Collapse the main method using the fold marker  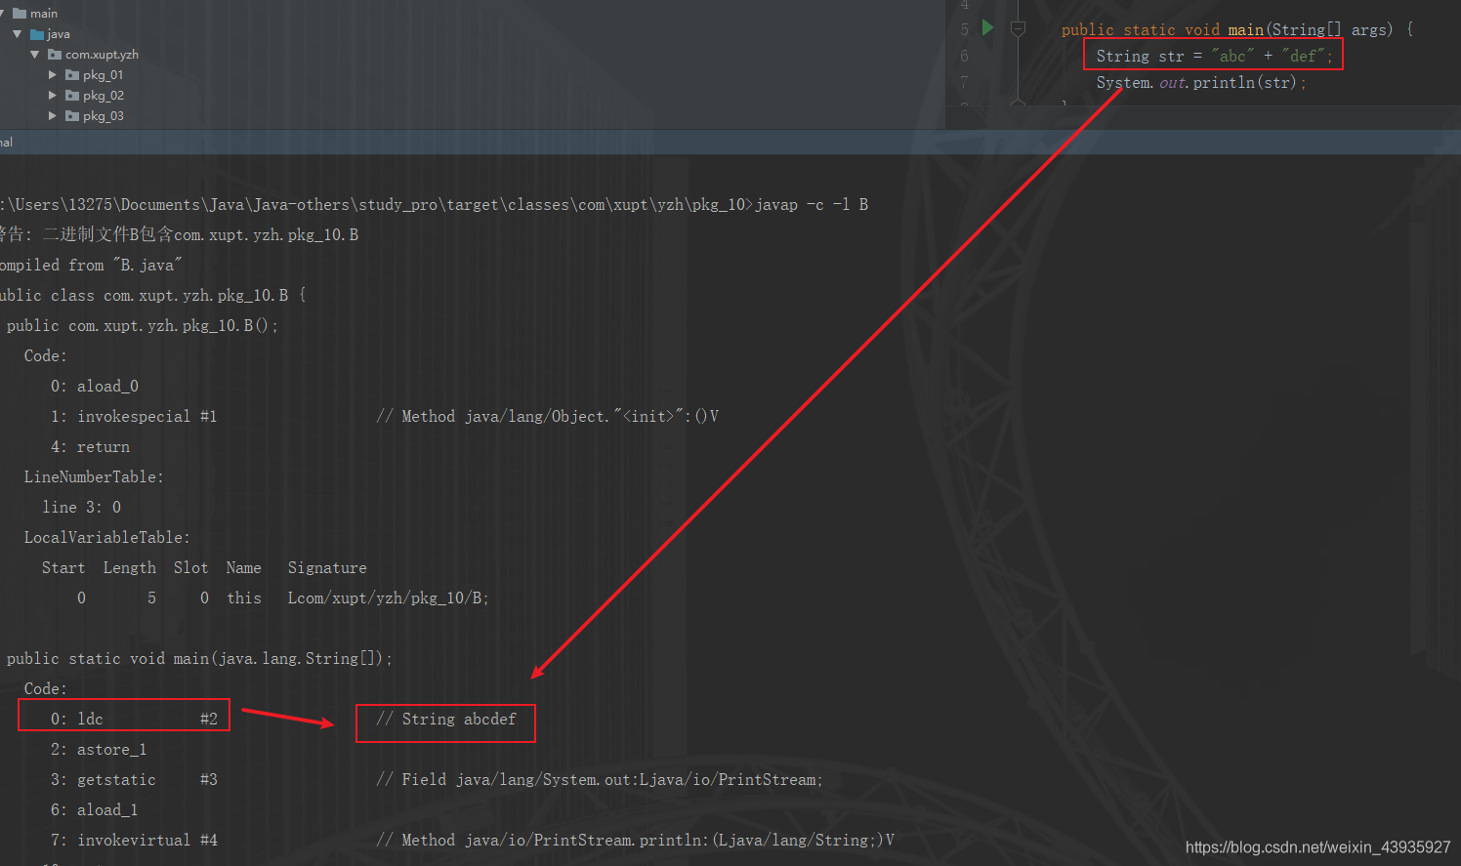pyautogui.click(x=1018, y=29)
